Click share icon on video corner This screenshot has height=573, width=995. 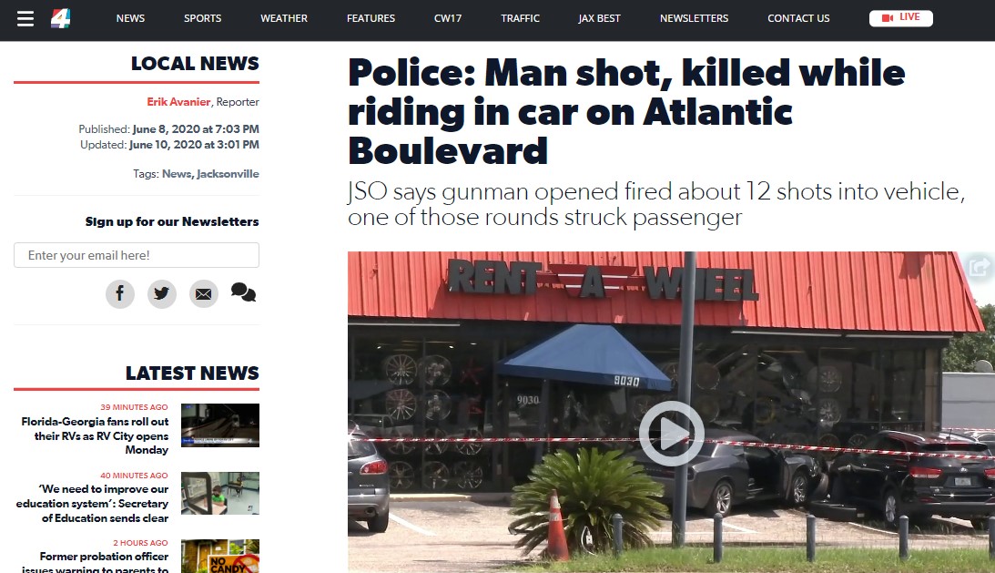979,267
